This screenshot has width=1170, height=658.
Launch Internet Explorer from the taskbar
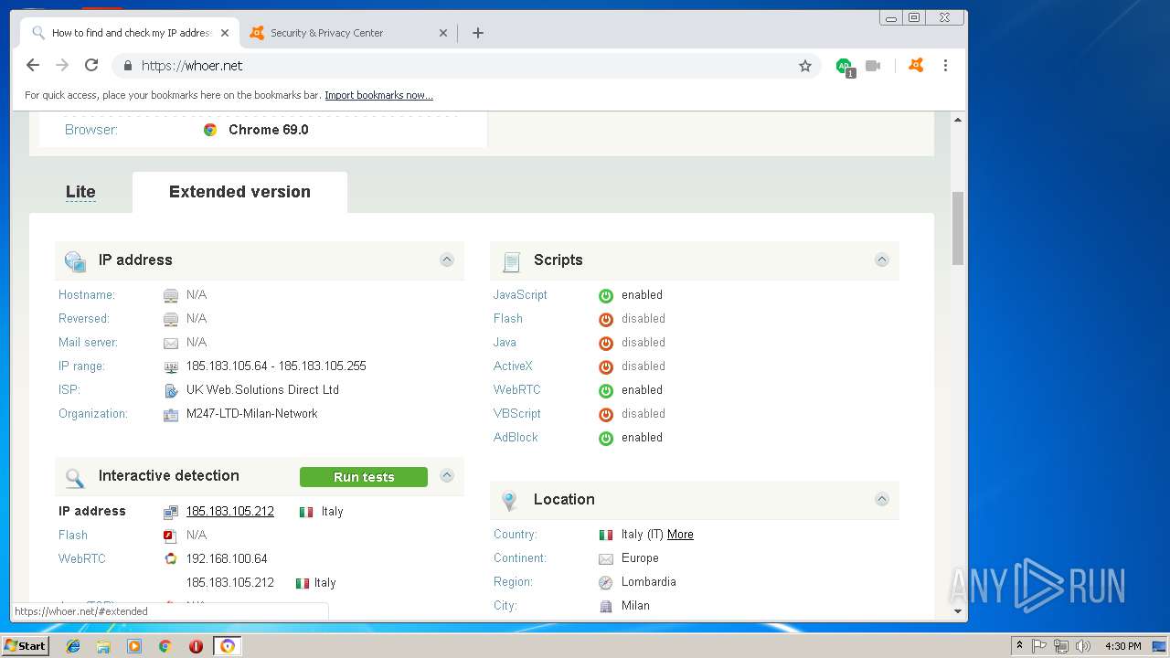click(x=73, y=646)
